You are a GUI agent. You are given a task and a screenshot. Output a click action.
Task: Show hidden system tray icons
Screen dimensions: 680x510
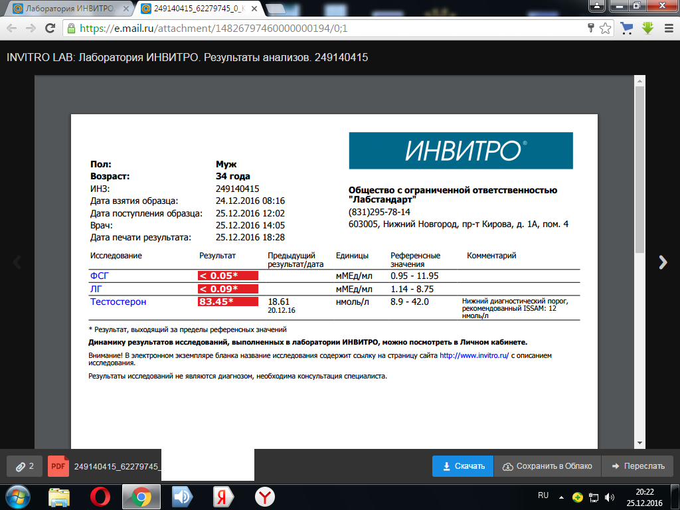tap(562, 497)
